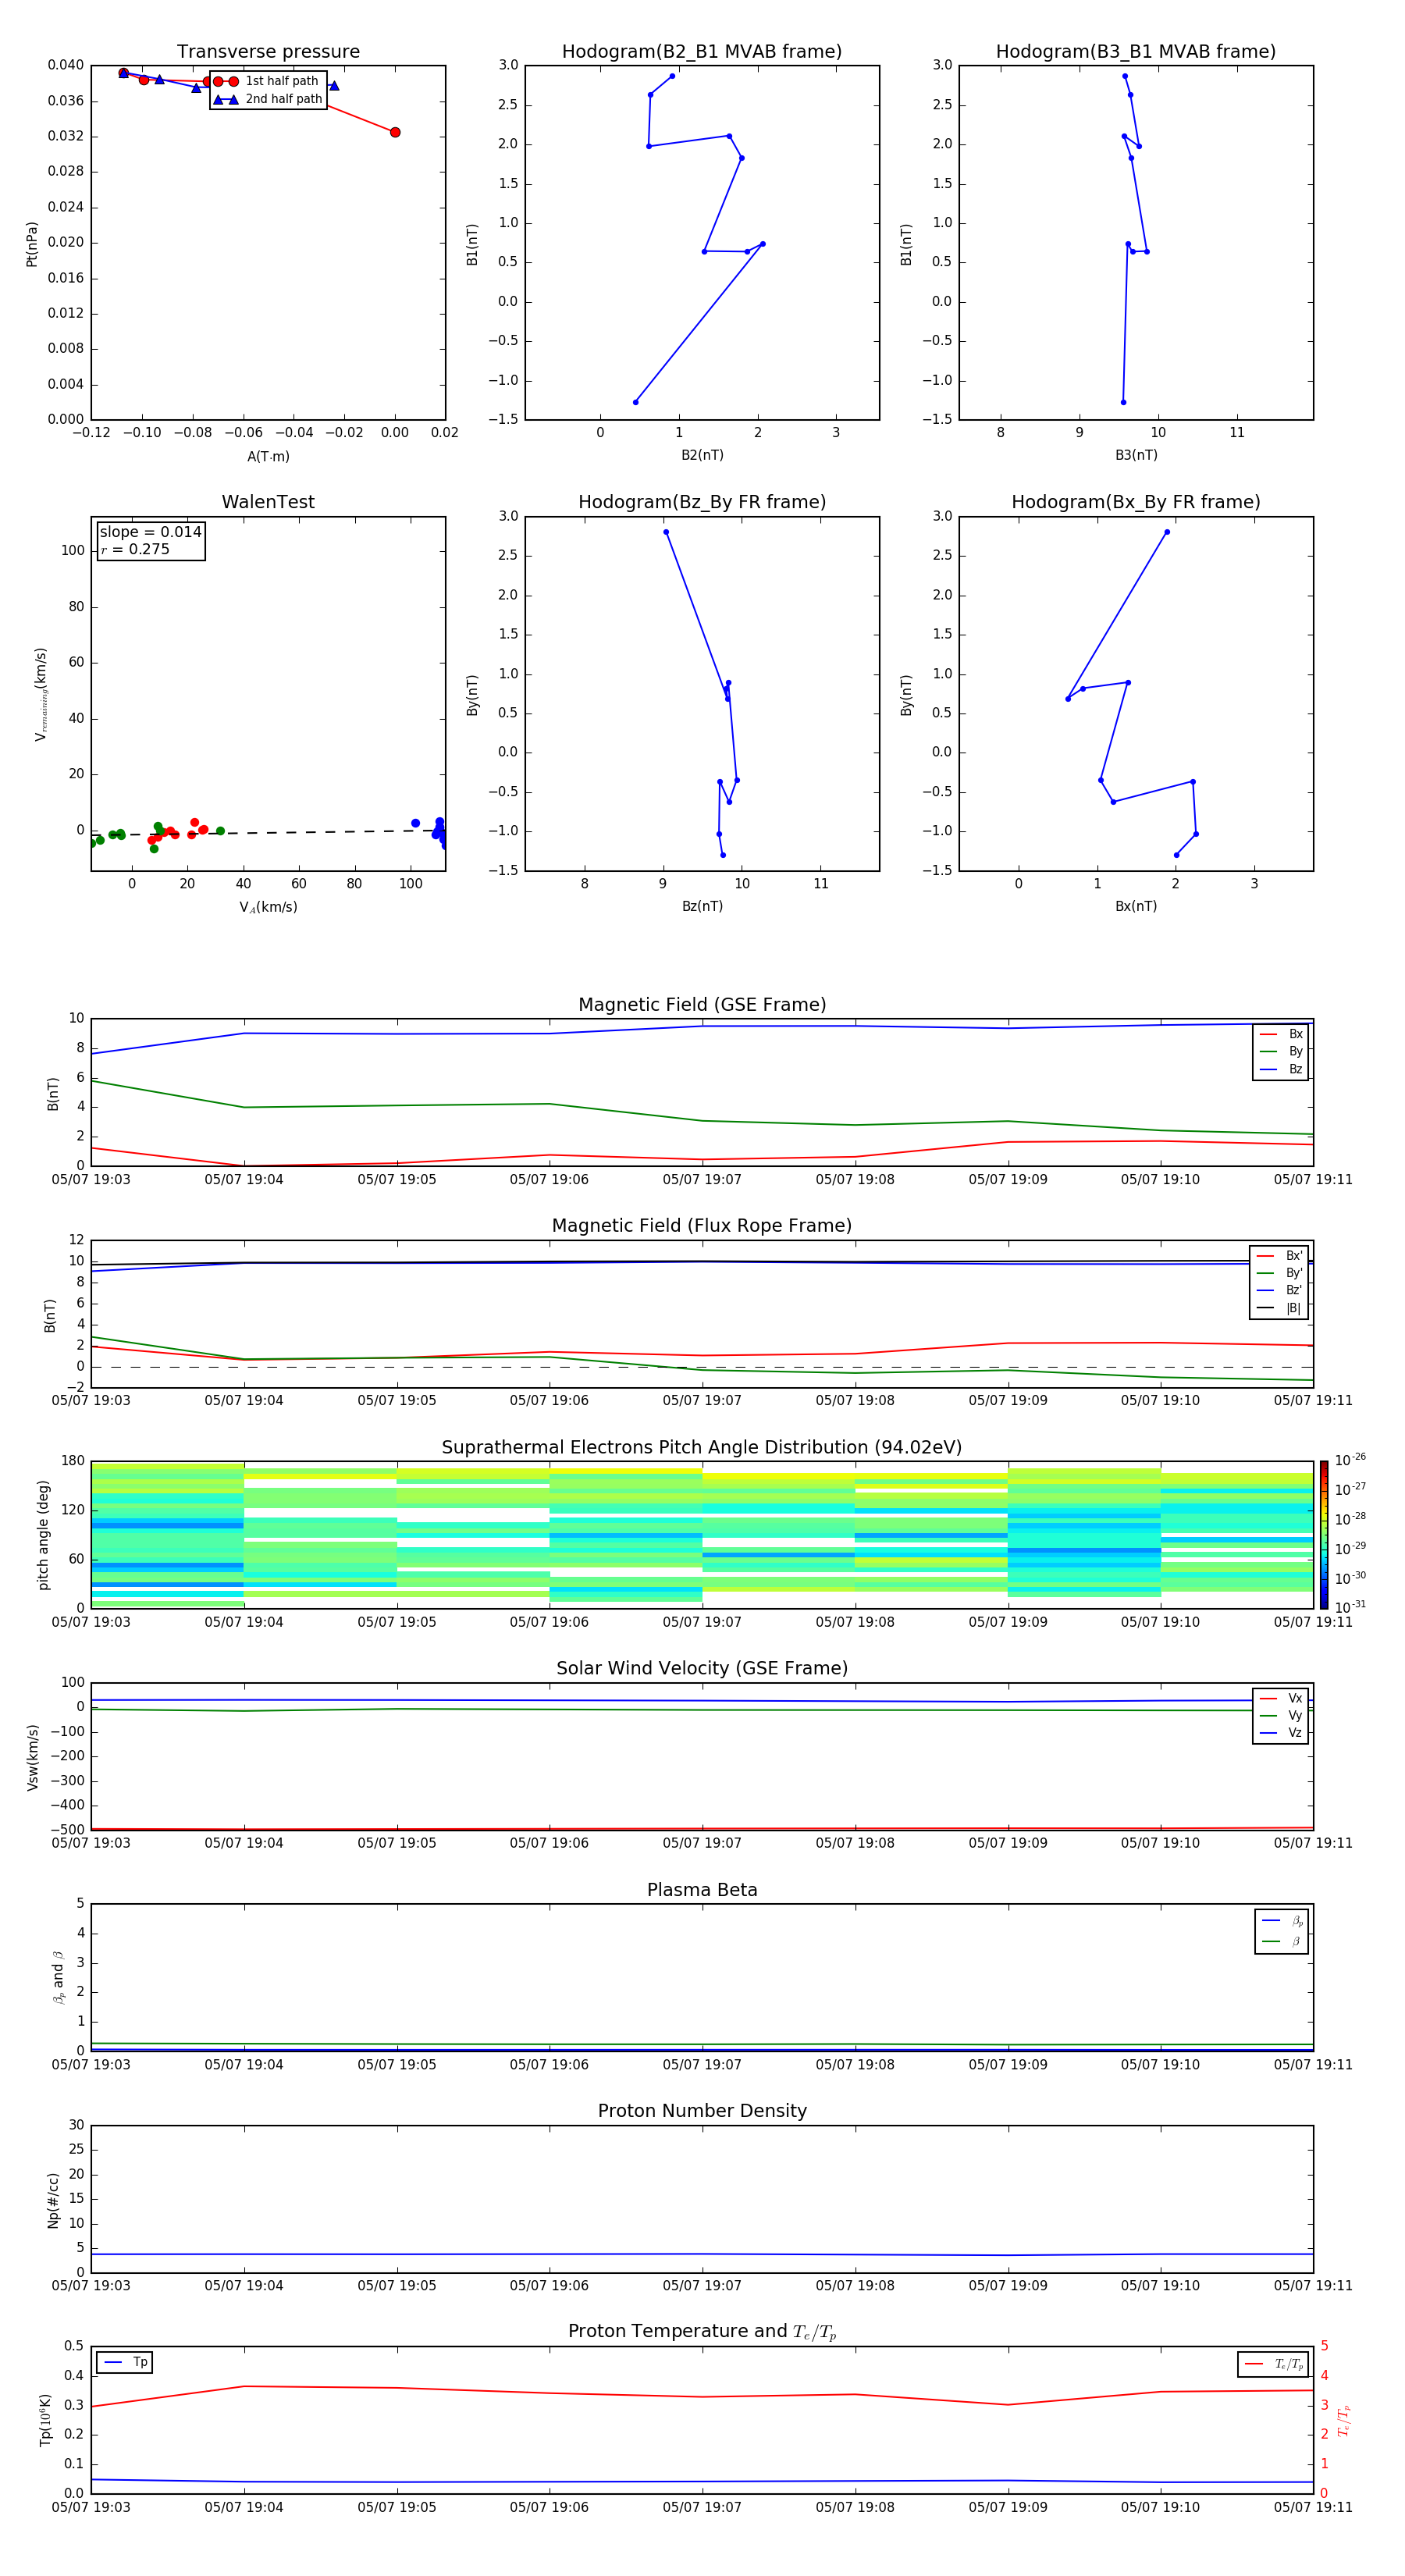Click the "pitch angle (deg)" y-axis label
Image resolution: width=1405 pixels, height=2576 pixels.
point(43,1535)
